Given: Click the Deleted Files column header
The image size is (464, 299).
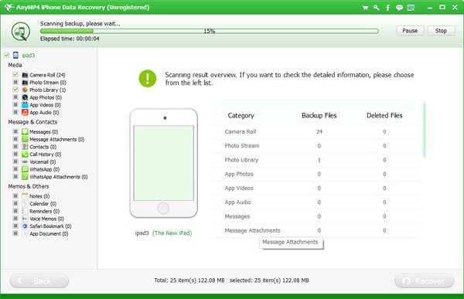Looking at the screenshot, I should click(x=384, y=116).
